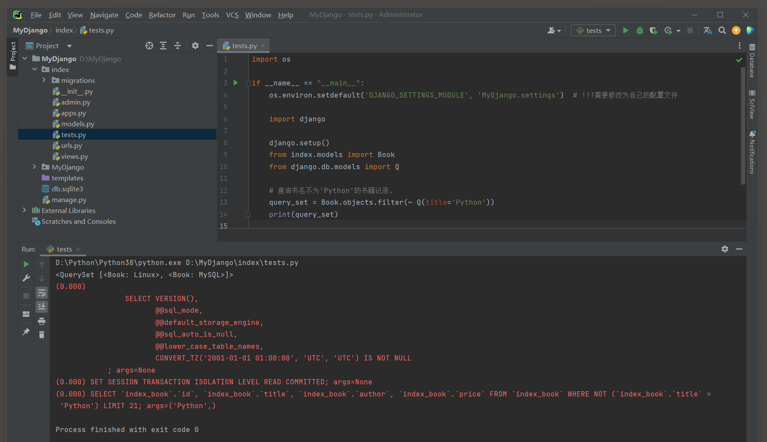The height and width of the screenshot is (442, 767).
Task: Click the run gutter arrow on line 3
Action: point(236,83)
